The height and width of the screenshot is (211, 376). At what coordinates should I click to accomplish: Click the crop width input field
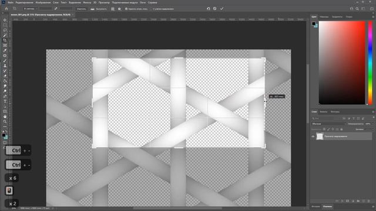click(x=46, y=9)
